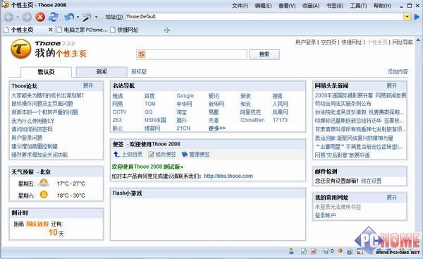
Task: Open the undo arrow dropdown
Action: 78,17
